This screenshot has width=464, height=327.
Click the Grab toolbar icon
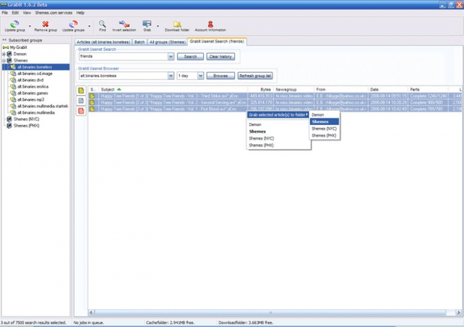pos(147,24)
